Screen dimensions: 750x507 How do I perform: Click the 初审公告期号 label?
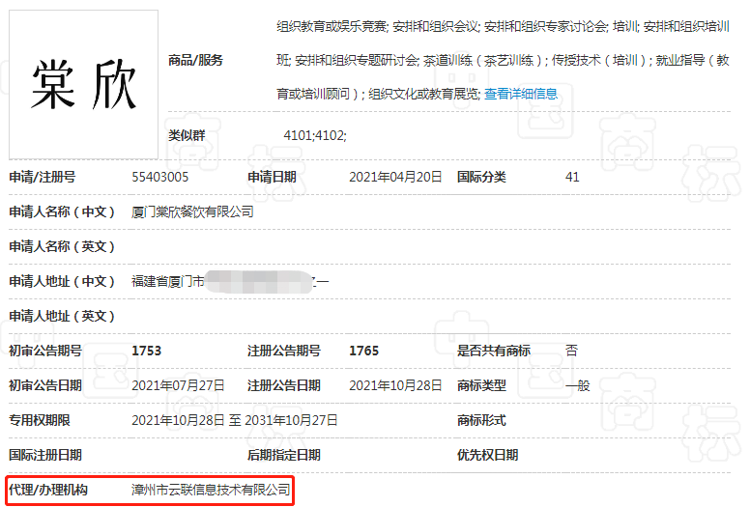click(45, 351)
